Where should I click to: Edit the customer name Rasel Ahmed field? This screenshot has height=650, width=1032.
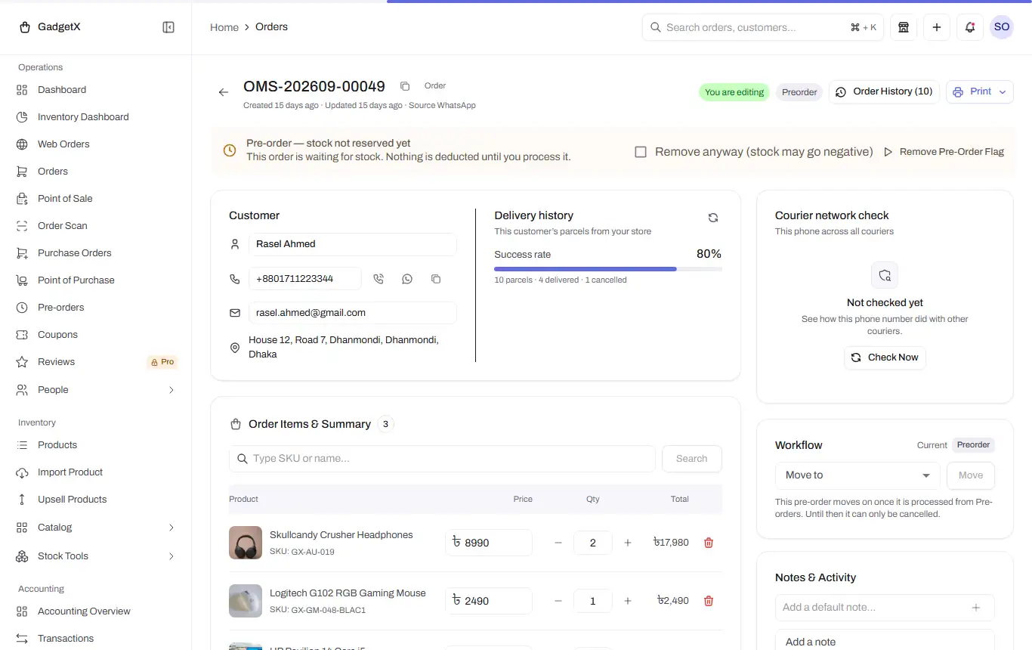tap(353, 244)
